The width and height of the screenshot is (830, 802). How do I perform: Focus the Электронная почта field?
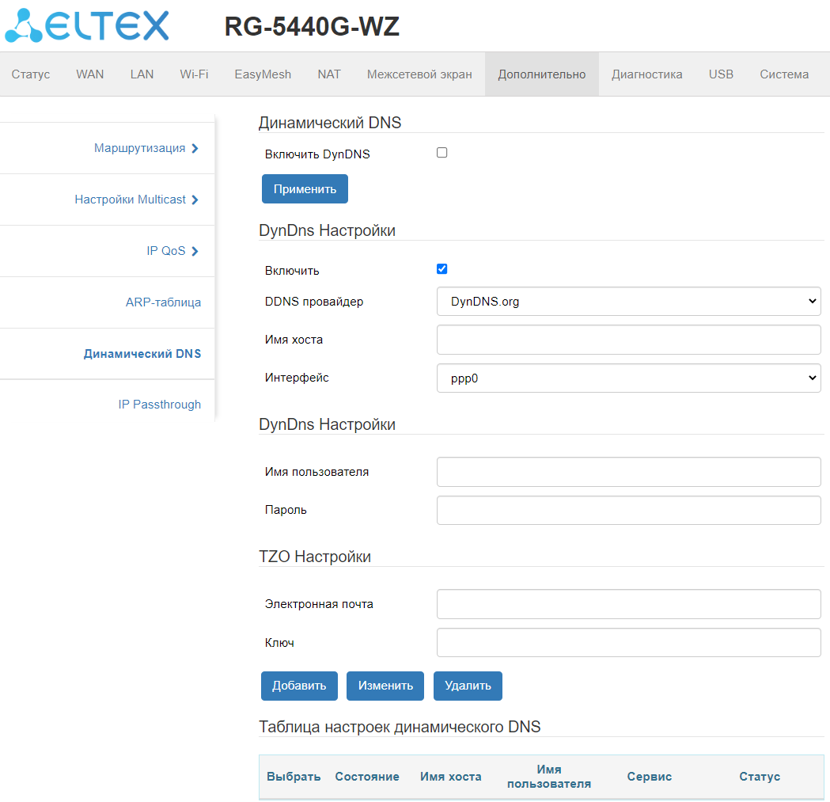(x=628, y=604)
